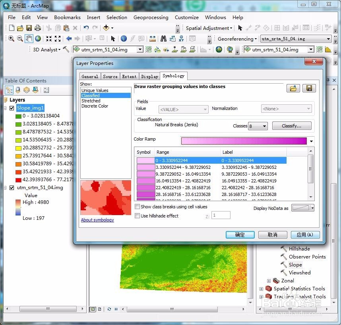The height and width of the screenshot is (325, 341).
Task: Click the Go To XY icon
Action: [181, 39]
